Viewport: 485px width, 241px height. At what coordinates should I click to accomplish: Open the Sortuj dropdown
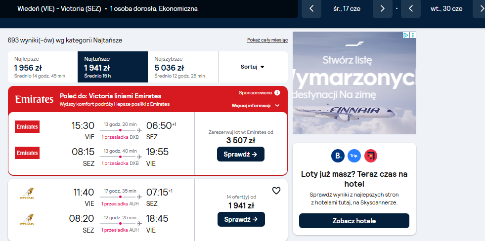[x=253, y=67]
